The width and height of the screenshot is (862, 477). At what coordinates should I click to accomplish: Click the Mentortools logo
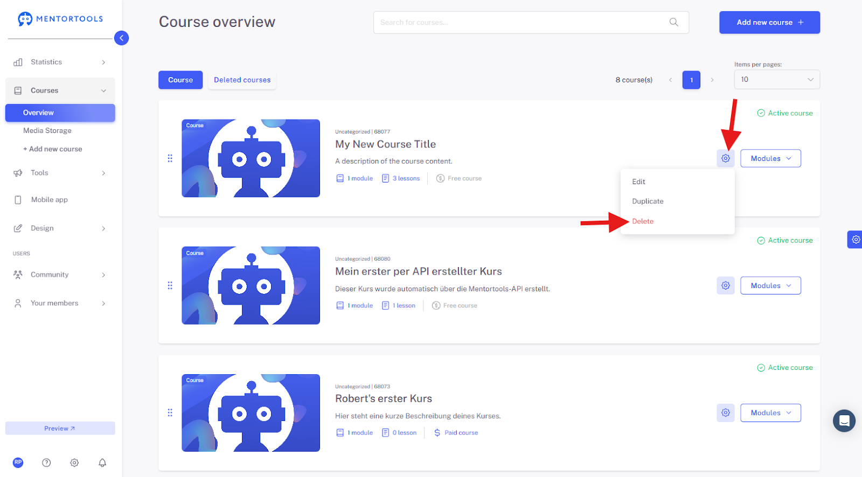tap(60, 19)
